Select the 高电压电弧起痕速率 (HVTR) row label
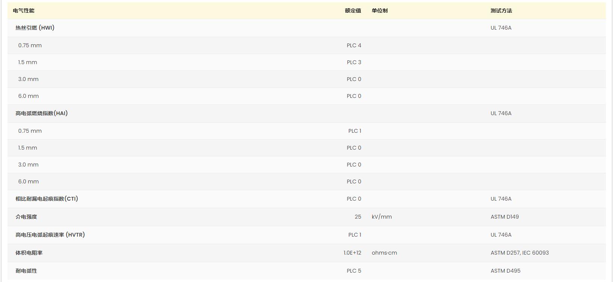Image resolution: width=613 pixels, height=282 pixels. (x=50, y=235)
